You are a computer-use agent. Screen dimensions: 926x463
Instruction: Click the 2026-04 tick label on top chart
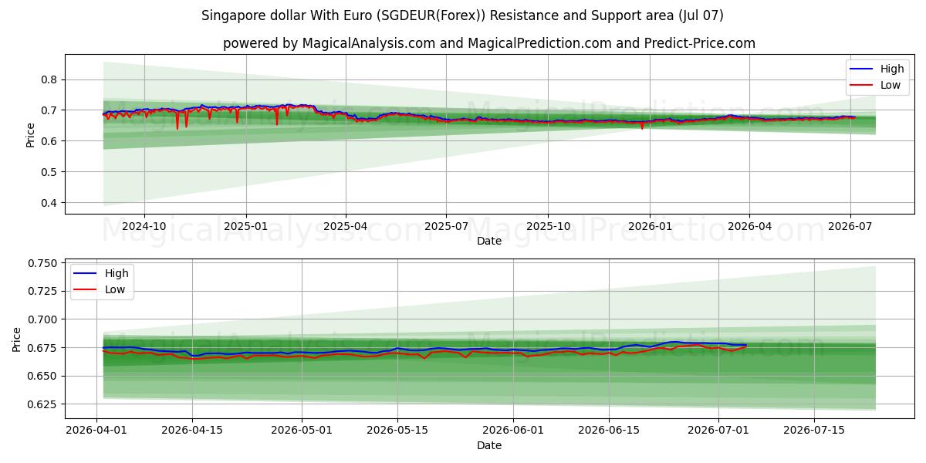[749, 226]
